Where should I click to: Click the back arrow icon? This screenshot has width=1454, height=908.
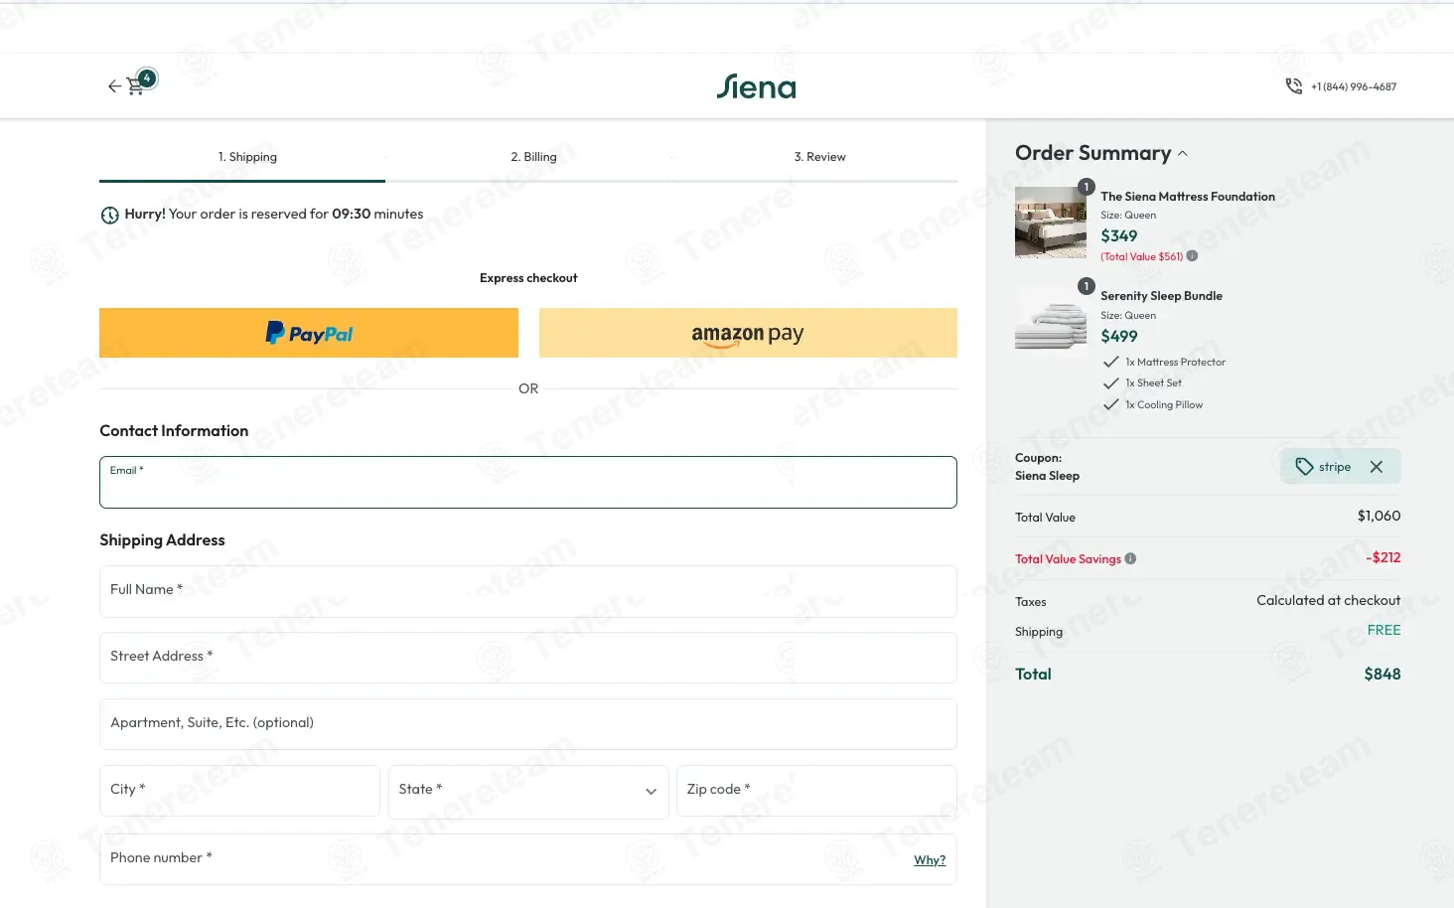point(114,86)
